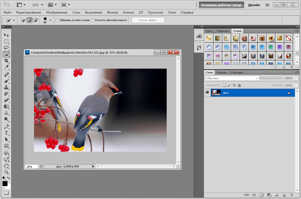Switch to the Каналы tab
Image resolution: width=301 pixels, height=199 pixels.
[x=222, y=72]
